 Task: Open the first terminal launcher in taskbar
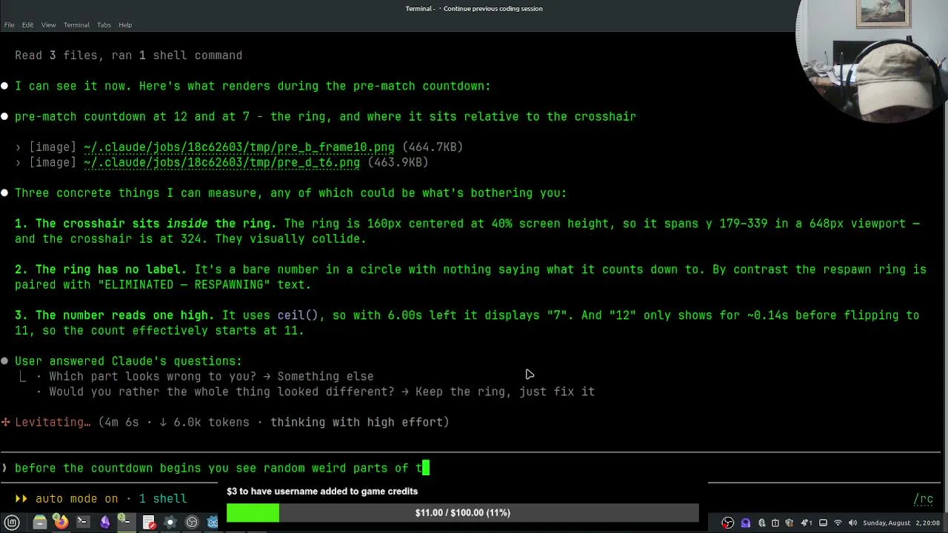click(x=83, y=522)
